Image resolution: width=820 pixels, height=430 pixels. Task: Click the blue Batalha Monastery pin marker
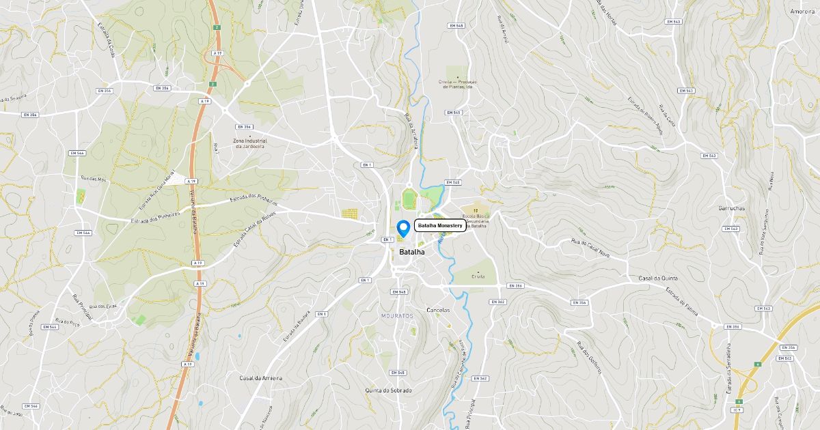[x=403, y=228]
